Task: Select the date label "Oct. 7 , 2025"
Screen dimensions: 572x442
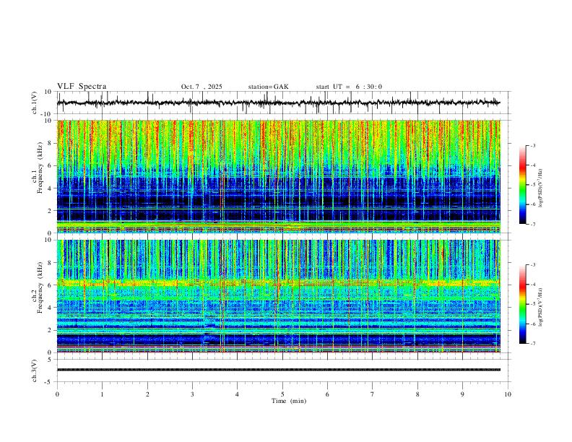Action: (x=201, y=87)
